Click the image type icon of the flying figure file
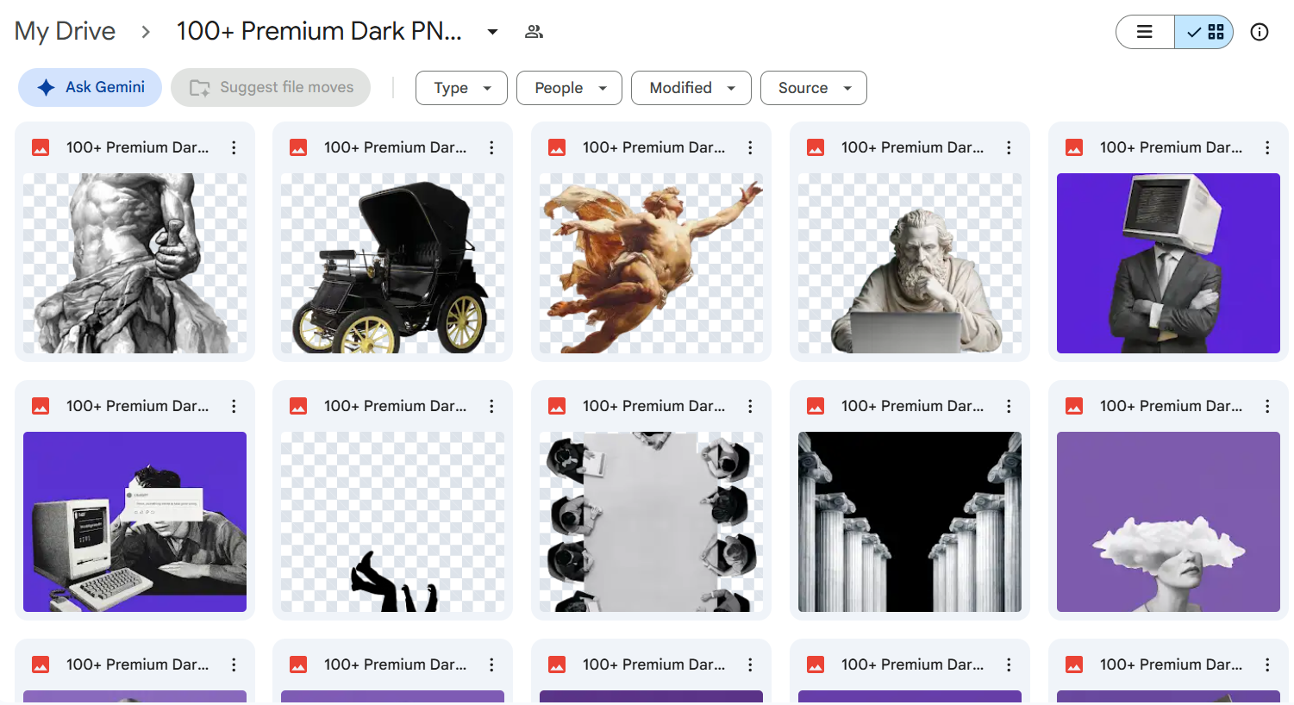1294x705 pixels. click(557, 147)
